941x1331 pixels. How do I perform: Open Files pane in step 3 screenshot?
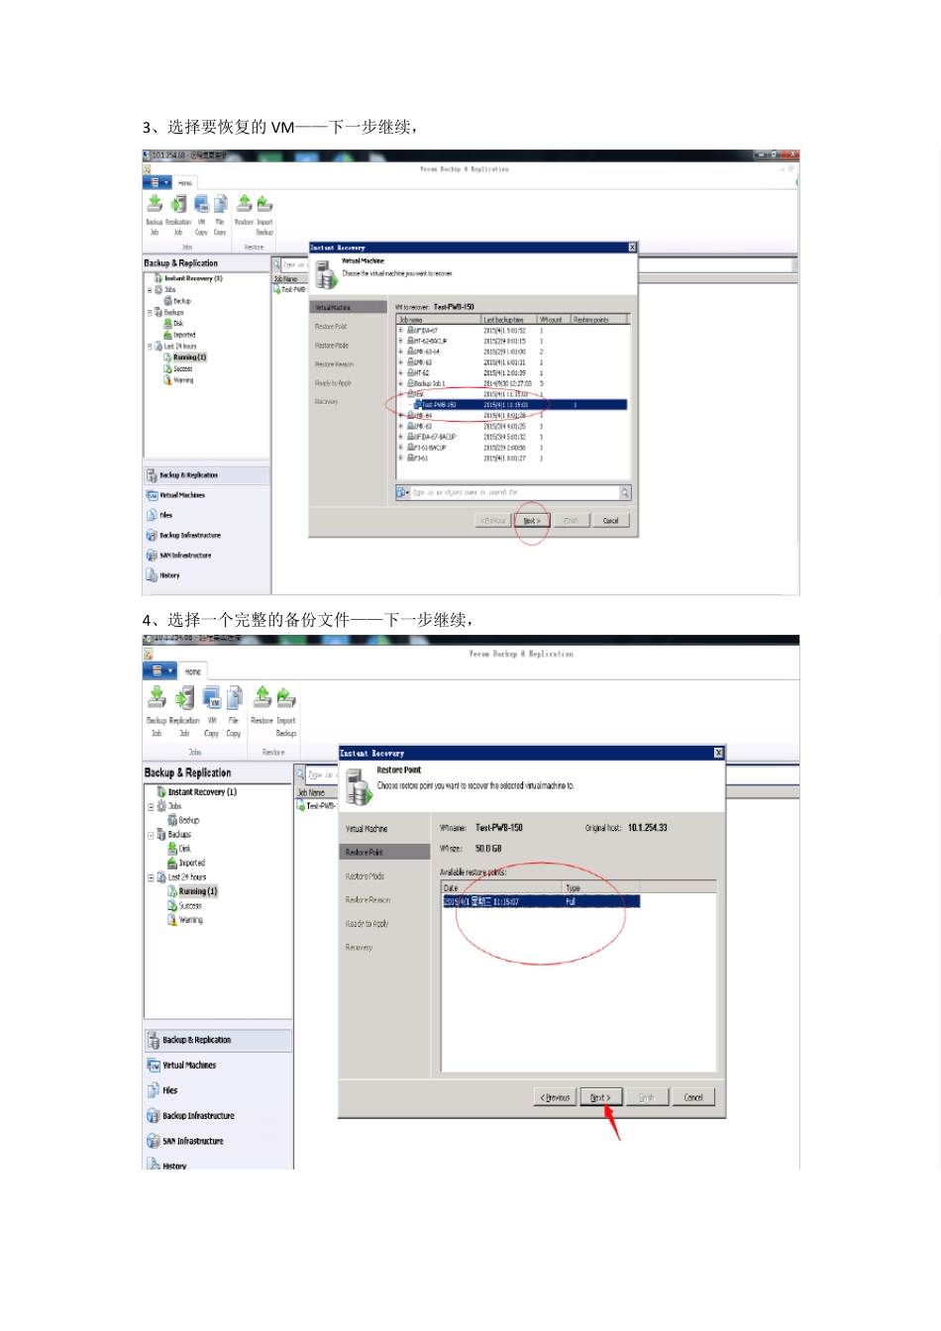[x=207, y=515]
